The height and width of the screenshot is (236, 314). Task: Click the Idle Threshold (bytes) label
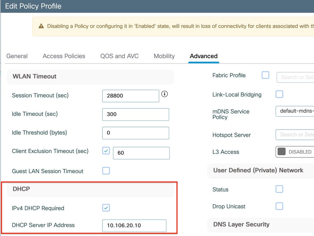pos(40,133)
